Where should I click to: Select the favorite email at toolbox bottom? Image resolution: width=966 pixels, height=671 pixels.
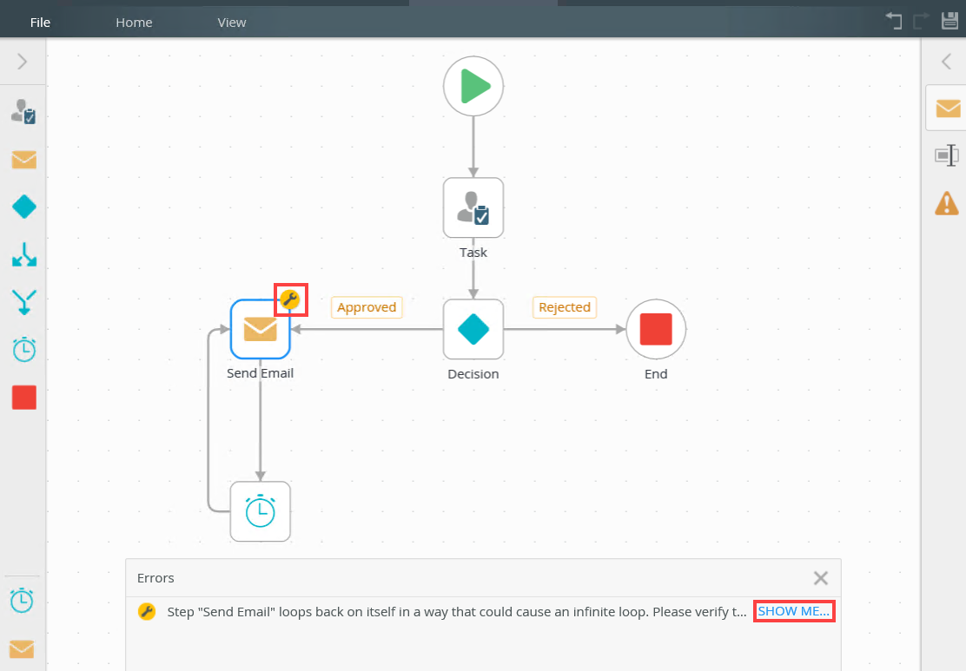(x=23, y=648)
